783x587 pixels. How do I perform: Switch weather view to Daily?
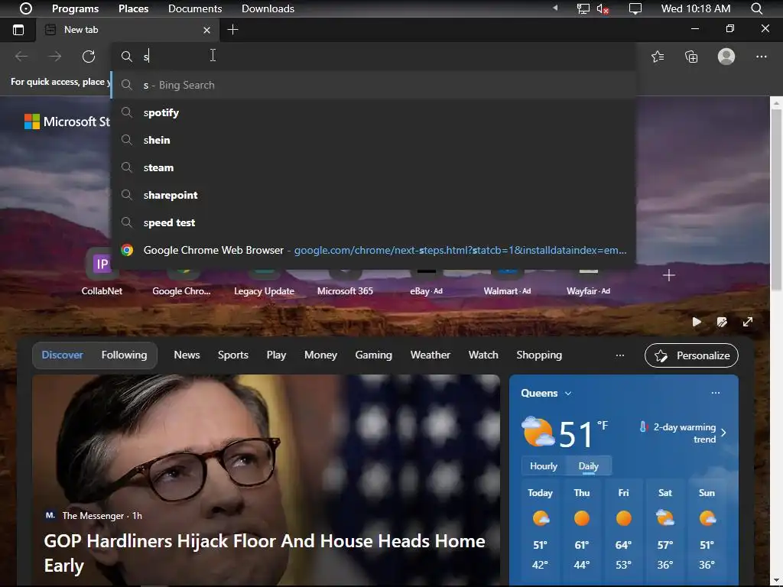588,465
